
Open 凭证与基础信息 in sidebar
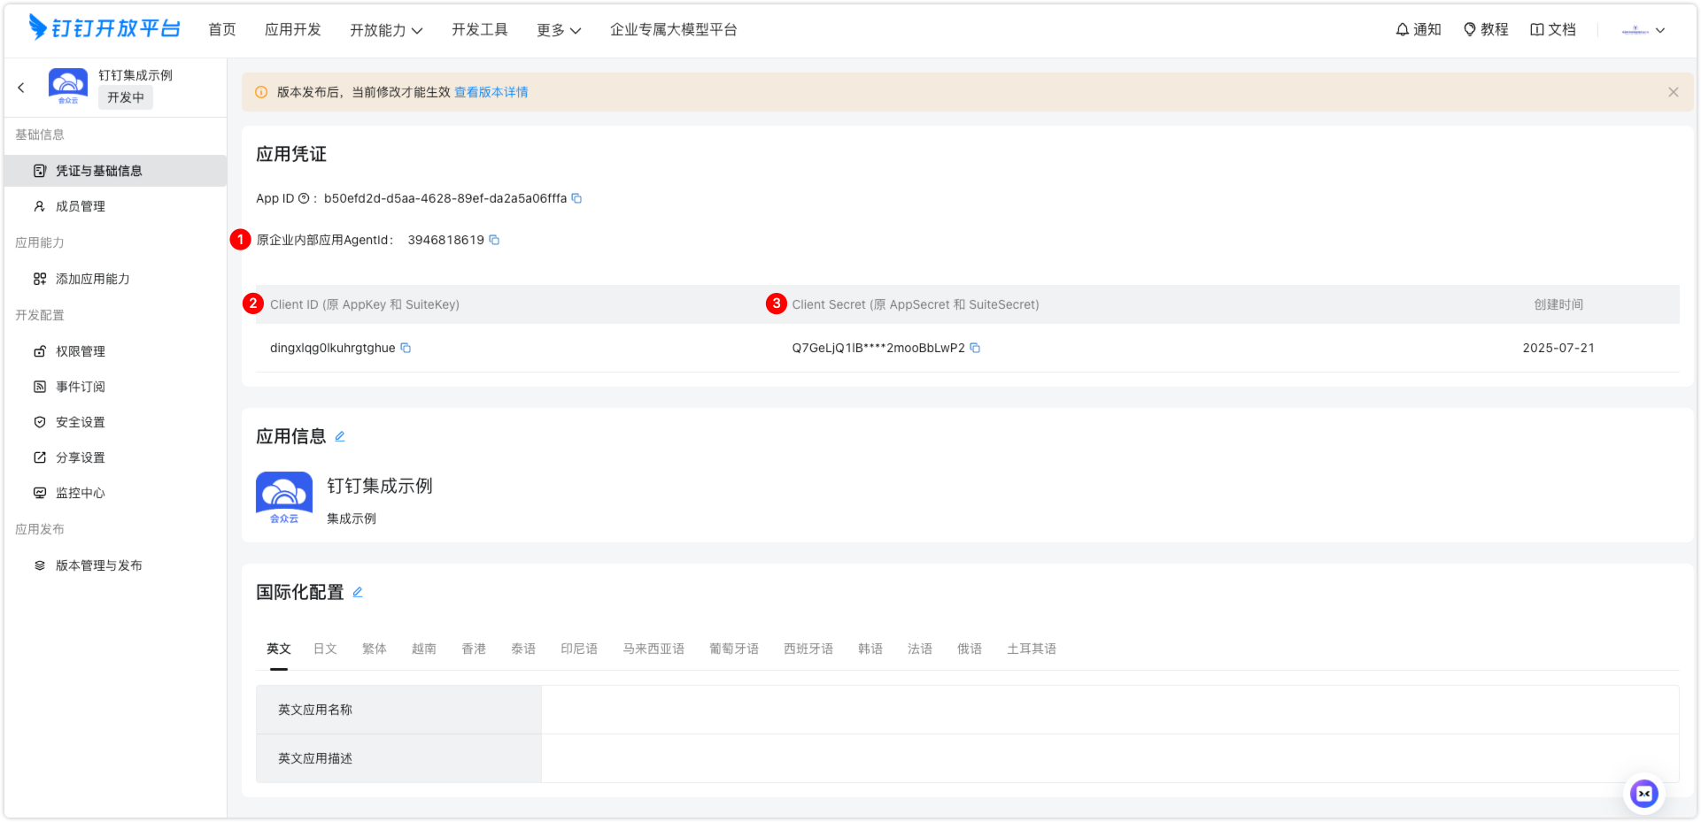coord(115,171)
